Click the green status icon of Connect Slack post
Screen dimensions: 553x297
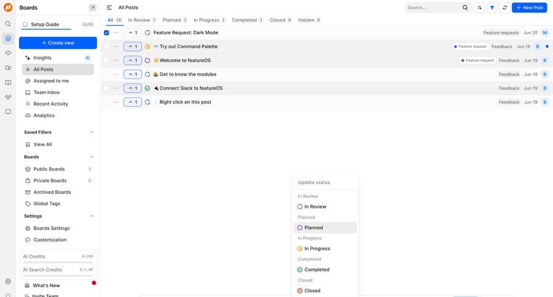click(147, 88)
